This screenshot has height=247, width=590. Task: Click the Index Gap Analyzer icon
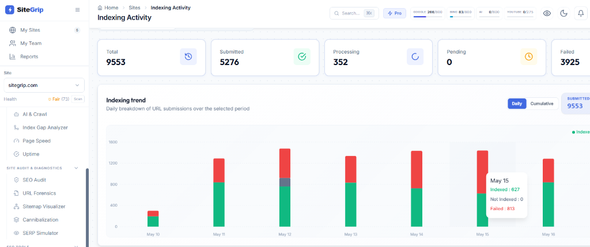coord(16,127)
